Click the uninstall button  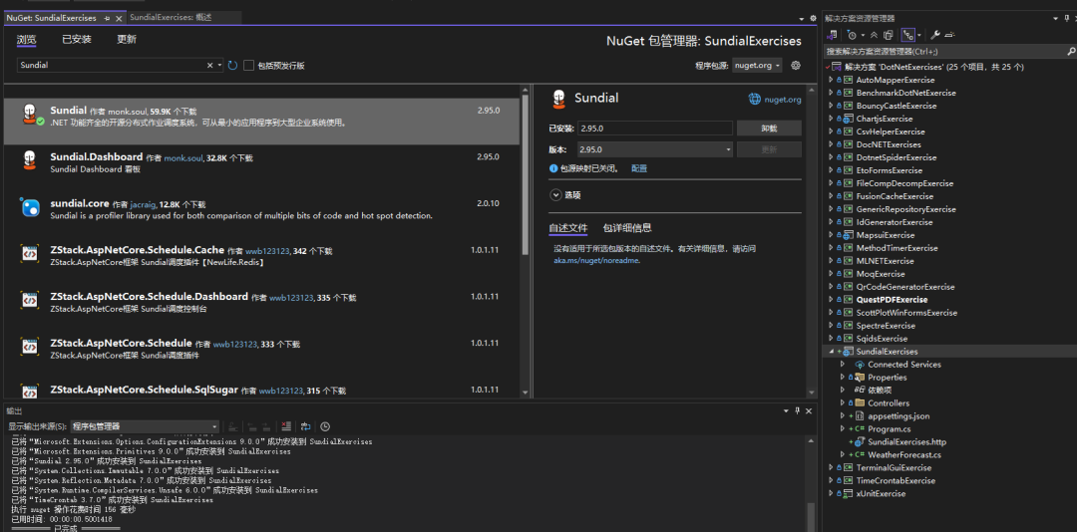point(769,129)
